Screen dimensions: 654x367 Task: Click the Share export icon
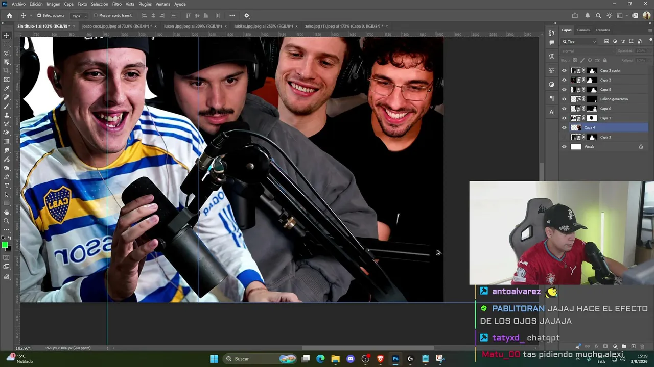[575, 16]
